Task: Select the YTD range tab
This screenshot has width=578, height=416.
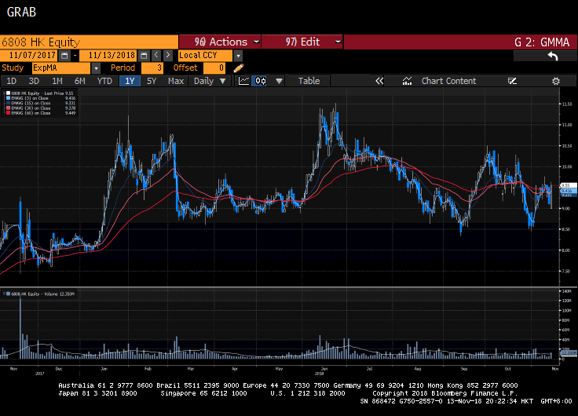Action: pos(104,81)
